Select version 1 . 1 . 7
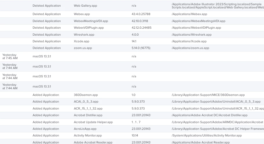 (x=136, y=122)
